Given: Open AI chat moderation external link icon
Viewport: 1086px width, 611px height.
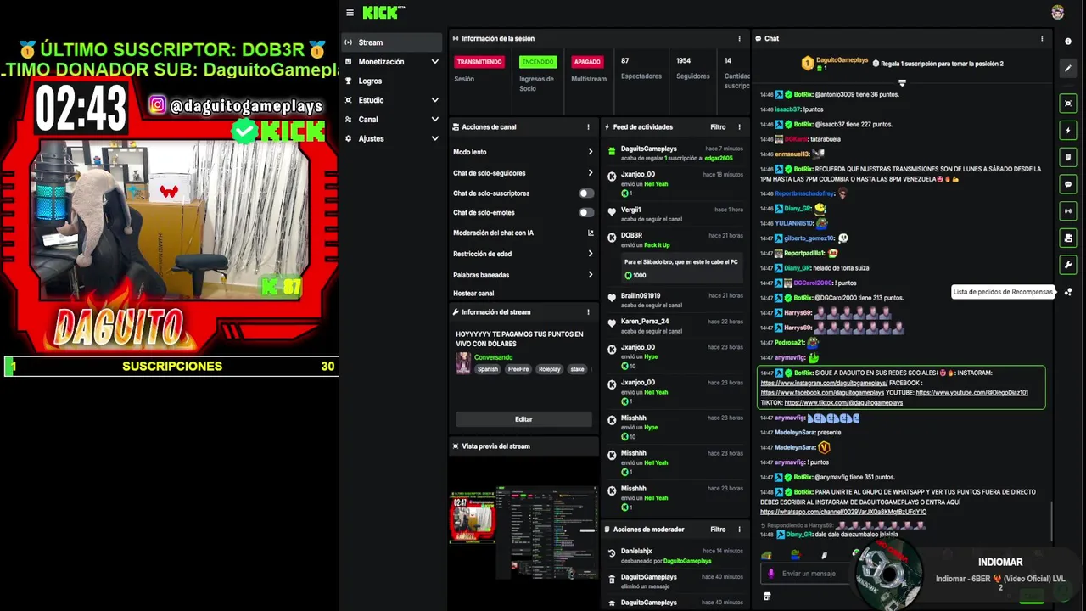Looking at the screenshot, I should [x=591, y=233].
